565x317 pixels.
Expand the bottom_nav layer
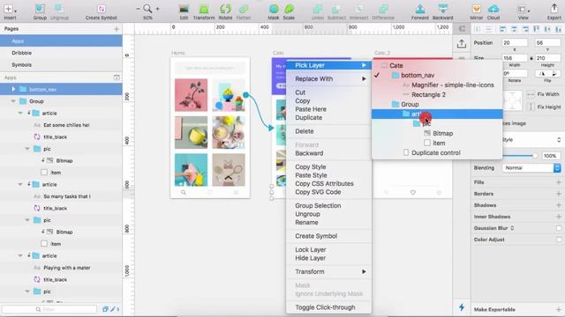click(x=13, y=89)
